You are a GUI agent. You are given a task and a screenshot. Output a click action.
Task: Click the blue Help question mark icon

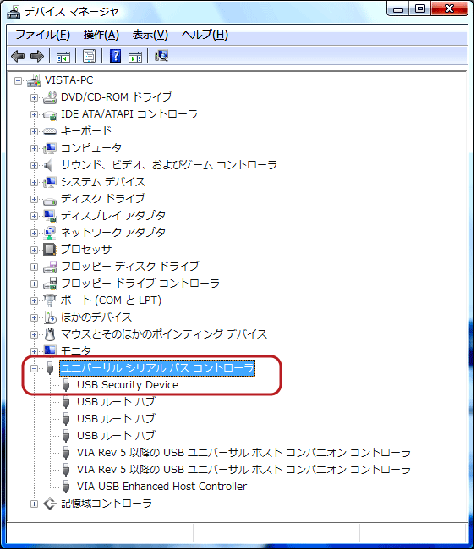coord(115,56)
